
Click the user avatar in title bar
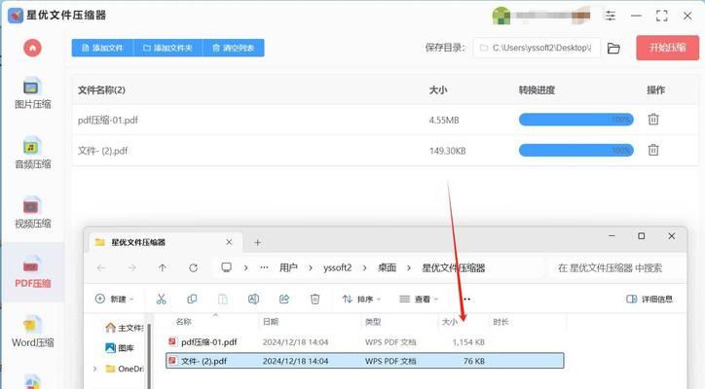pyautogui.click(x=501, y=16)
